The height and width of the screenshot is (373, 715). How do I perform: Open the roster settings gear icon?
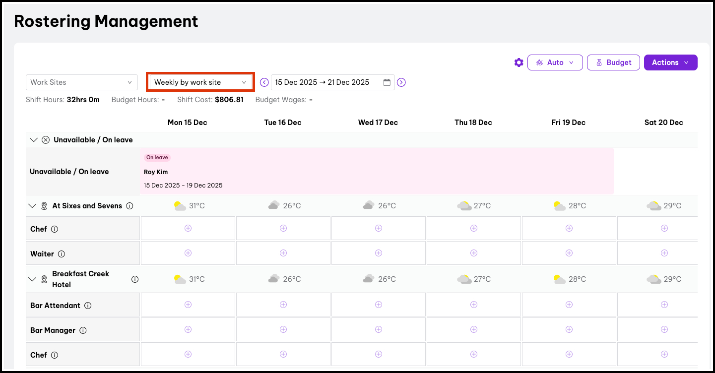pyautogui.click(x=519, y=62)
